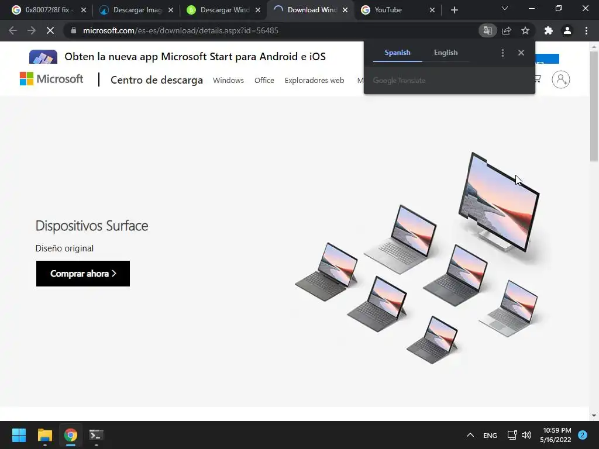
Task: Click the scrollbar up arrow
Action: coord(594,46)
